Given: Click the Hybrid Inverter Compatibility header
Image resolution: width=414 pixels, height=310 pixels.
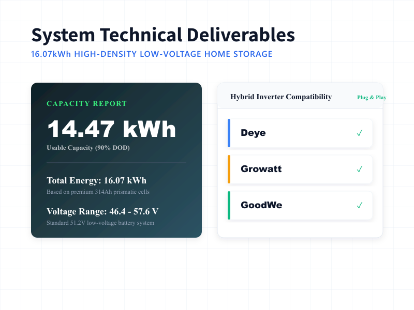Looking at the screenshot, I should (x=281, y=97).
